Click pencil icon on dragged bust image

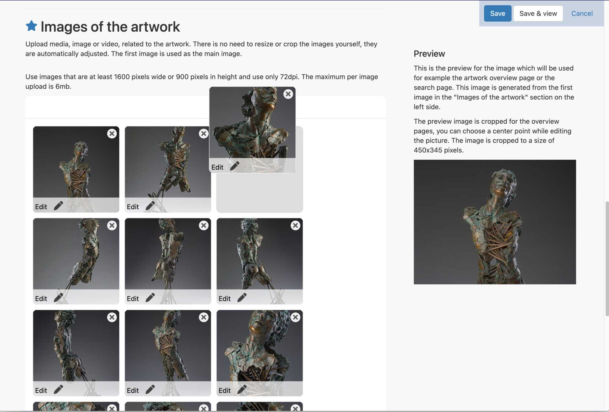(234, 166)
